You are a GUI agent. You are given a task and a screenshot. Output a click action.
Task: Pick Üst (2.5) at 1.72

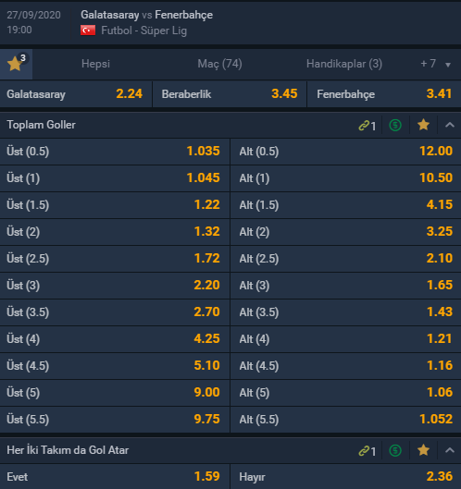pos(115,259)
